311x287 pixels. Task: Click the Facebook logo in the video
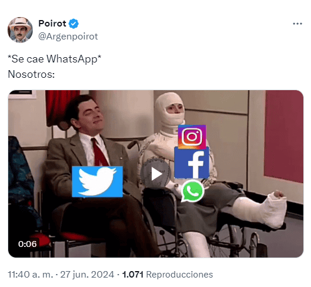pyautogui.click(x=192, y=163)
